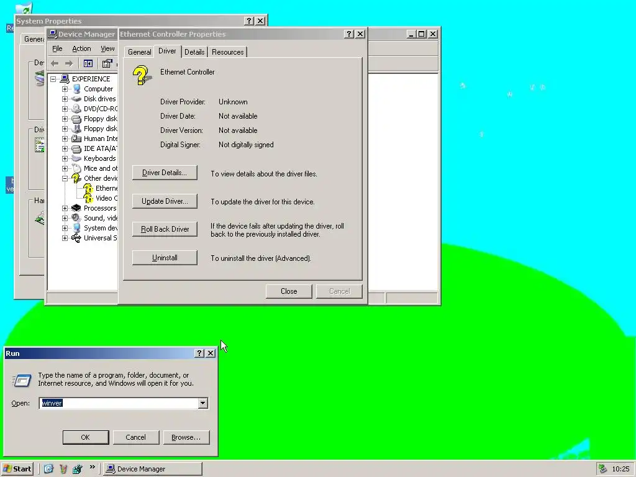Click the Show Desktop quick launch icon

pos(48,469)
